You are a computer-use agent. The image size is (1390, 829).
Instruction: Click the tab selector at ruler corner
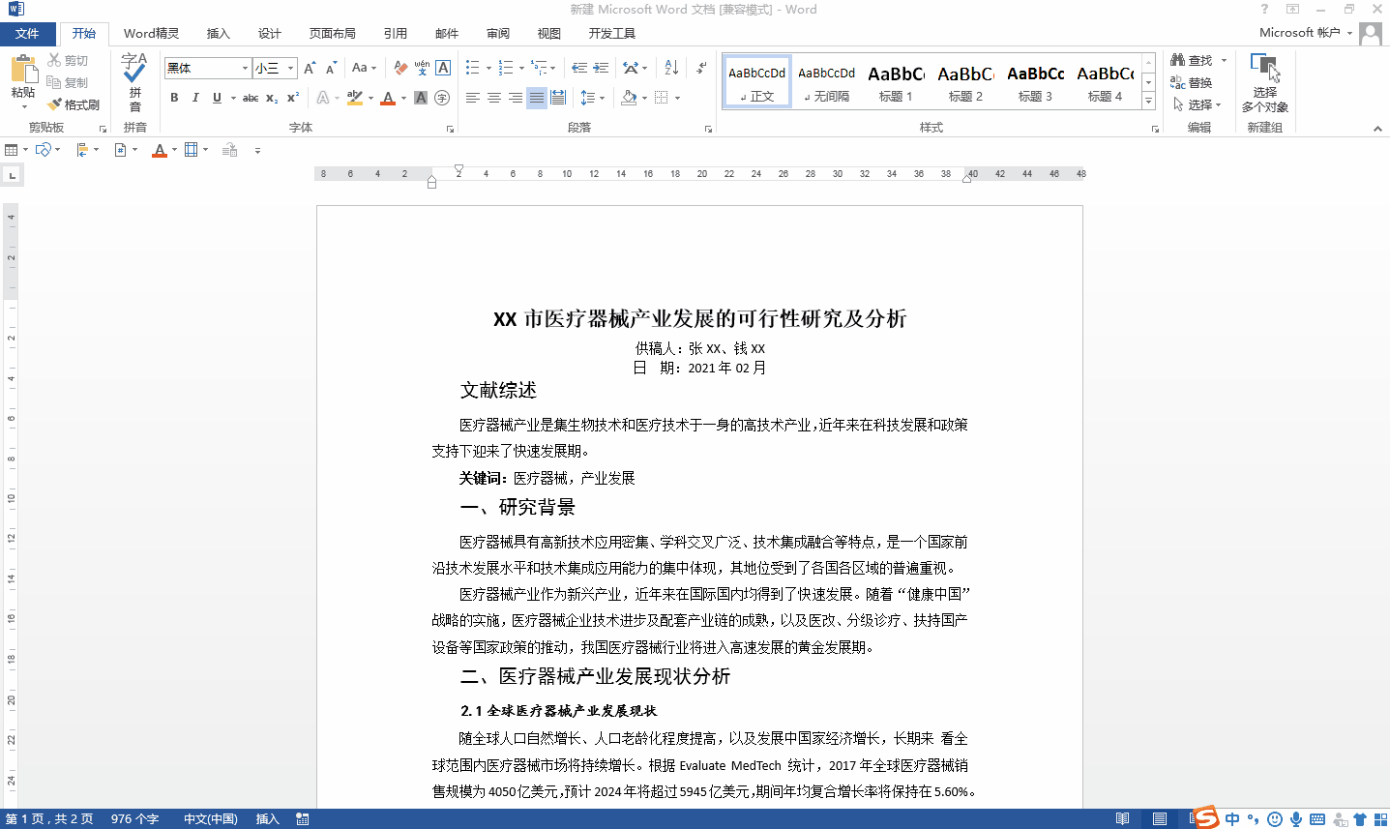(12, 175)
